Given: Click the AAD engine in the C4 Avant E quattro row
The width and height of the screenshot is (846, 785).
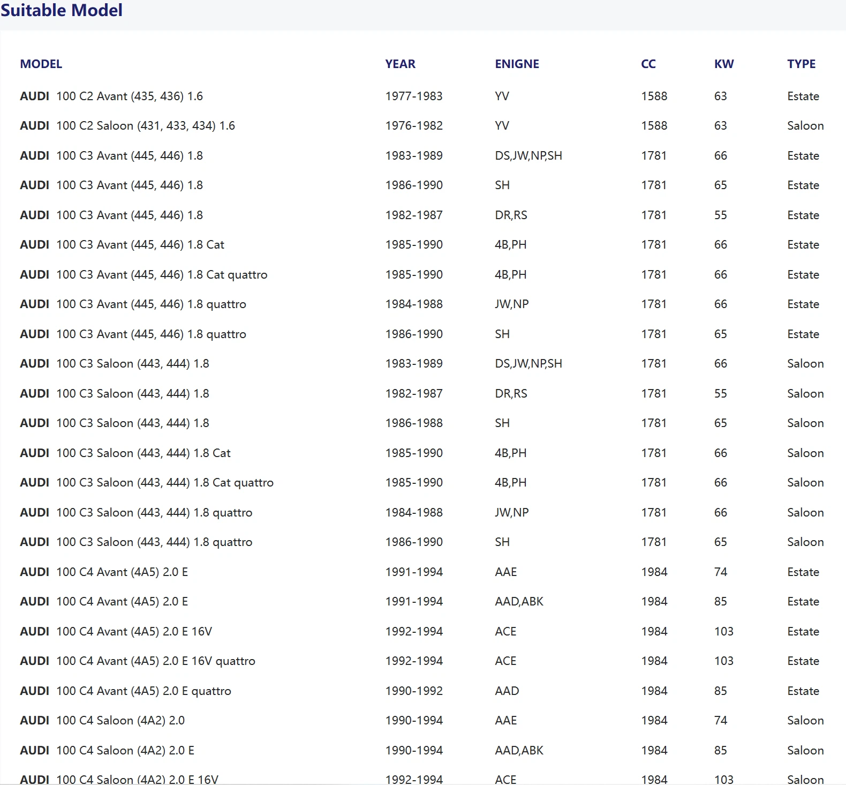Looking at the screenshot, I should 507,691.
